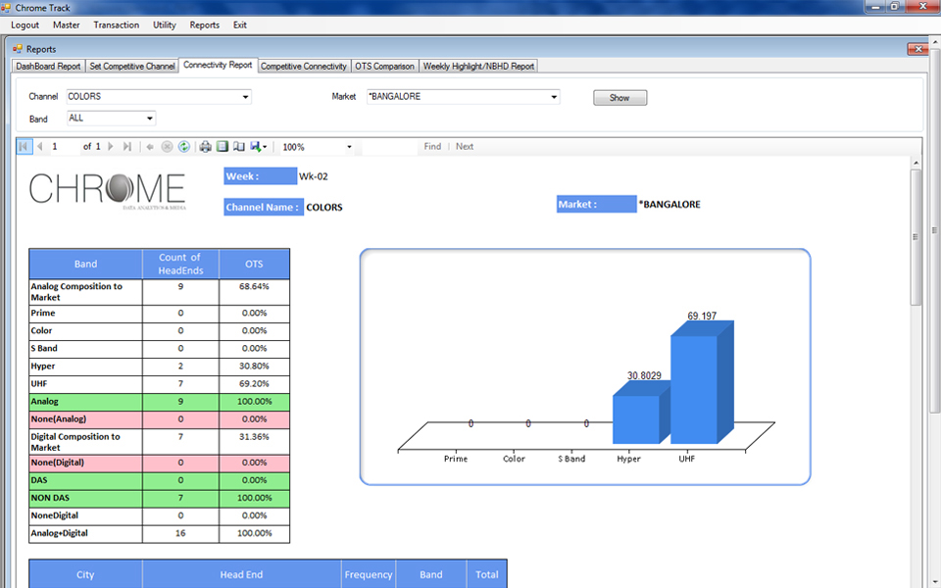Open the OTS Comparison tab

click(384, 66)
